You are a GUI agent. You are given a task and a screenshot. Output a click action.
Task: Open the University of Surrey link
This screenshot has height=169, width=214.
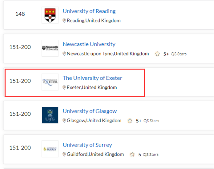(87, 145)
